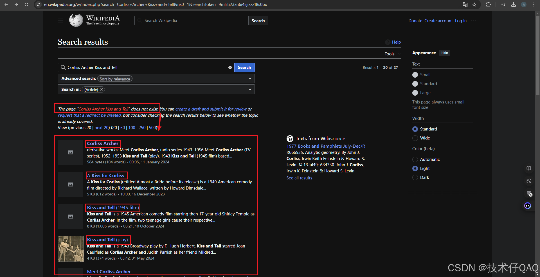Bookmark this page with star icon
The image size is (540, 277).
click(474, 4)
